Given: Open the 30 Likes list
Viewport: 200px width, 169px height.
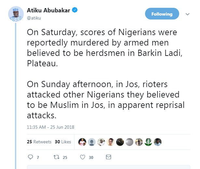Looking at the screenshot, I should (63, 142).
